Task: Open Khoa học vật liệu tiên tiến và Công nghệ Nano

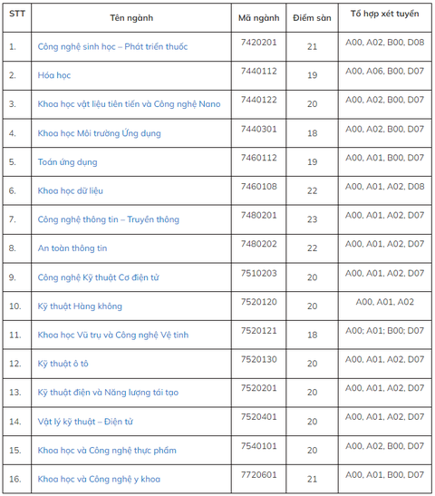Action: point(129,104)
